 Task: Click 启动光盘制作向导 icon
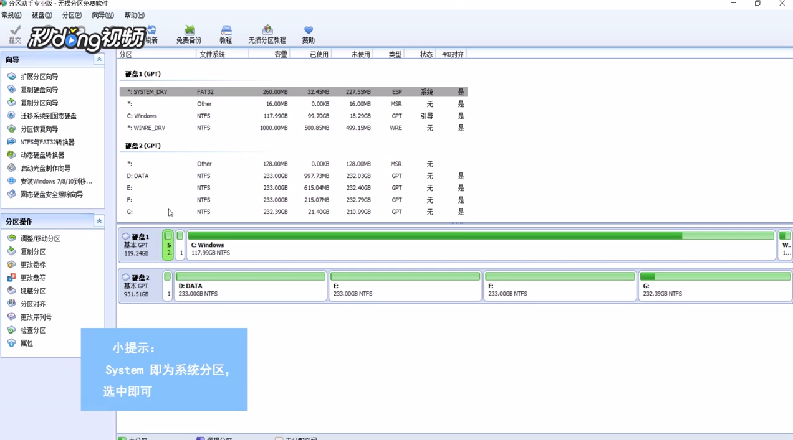[x=11, y=168]
